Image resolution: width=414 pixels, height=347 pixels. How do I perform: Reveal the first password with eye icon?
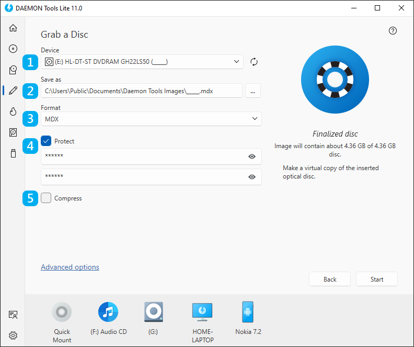(x=252, y=156)
